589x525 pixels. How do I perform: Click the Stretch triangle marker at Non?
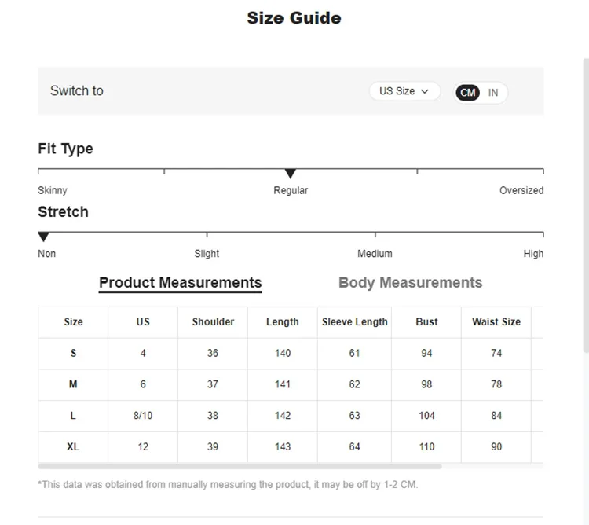pyautogui.click(x=43, y=237)
